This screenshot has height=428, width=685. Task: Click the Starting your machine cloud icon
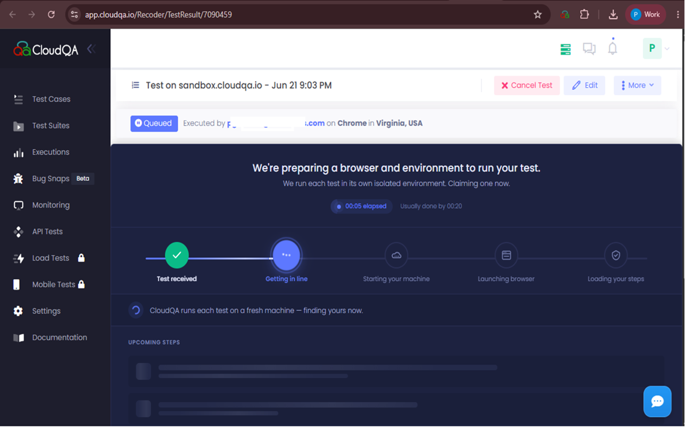pos(397,256)
